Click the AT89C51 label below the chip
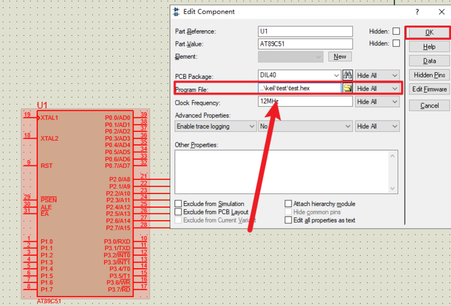The width and height of the screenshot is (451, 306). click(49, 302)
